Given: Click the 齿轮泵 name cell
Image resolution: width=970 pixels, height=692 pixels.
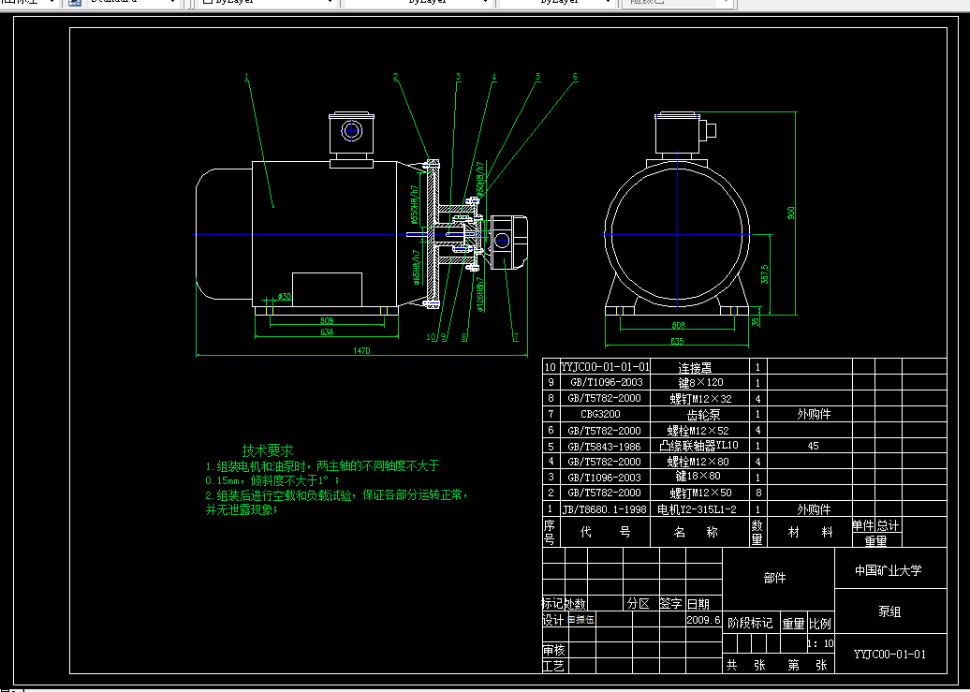Looking at the screenshot, I should (x=699, y=414).
